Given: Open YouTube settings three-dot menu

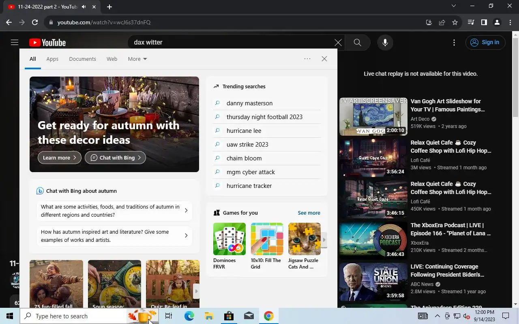Looking at the screenshot, I should pyautogui.click(x=454, y=43).
